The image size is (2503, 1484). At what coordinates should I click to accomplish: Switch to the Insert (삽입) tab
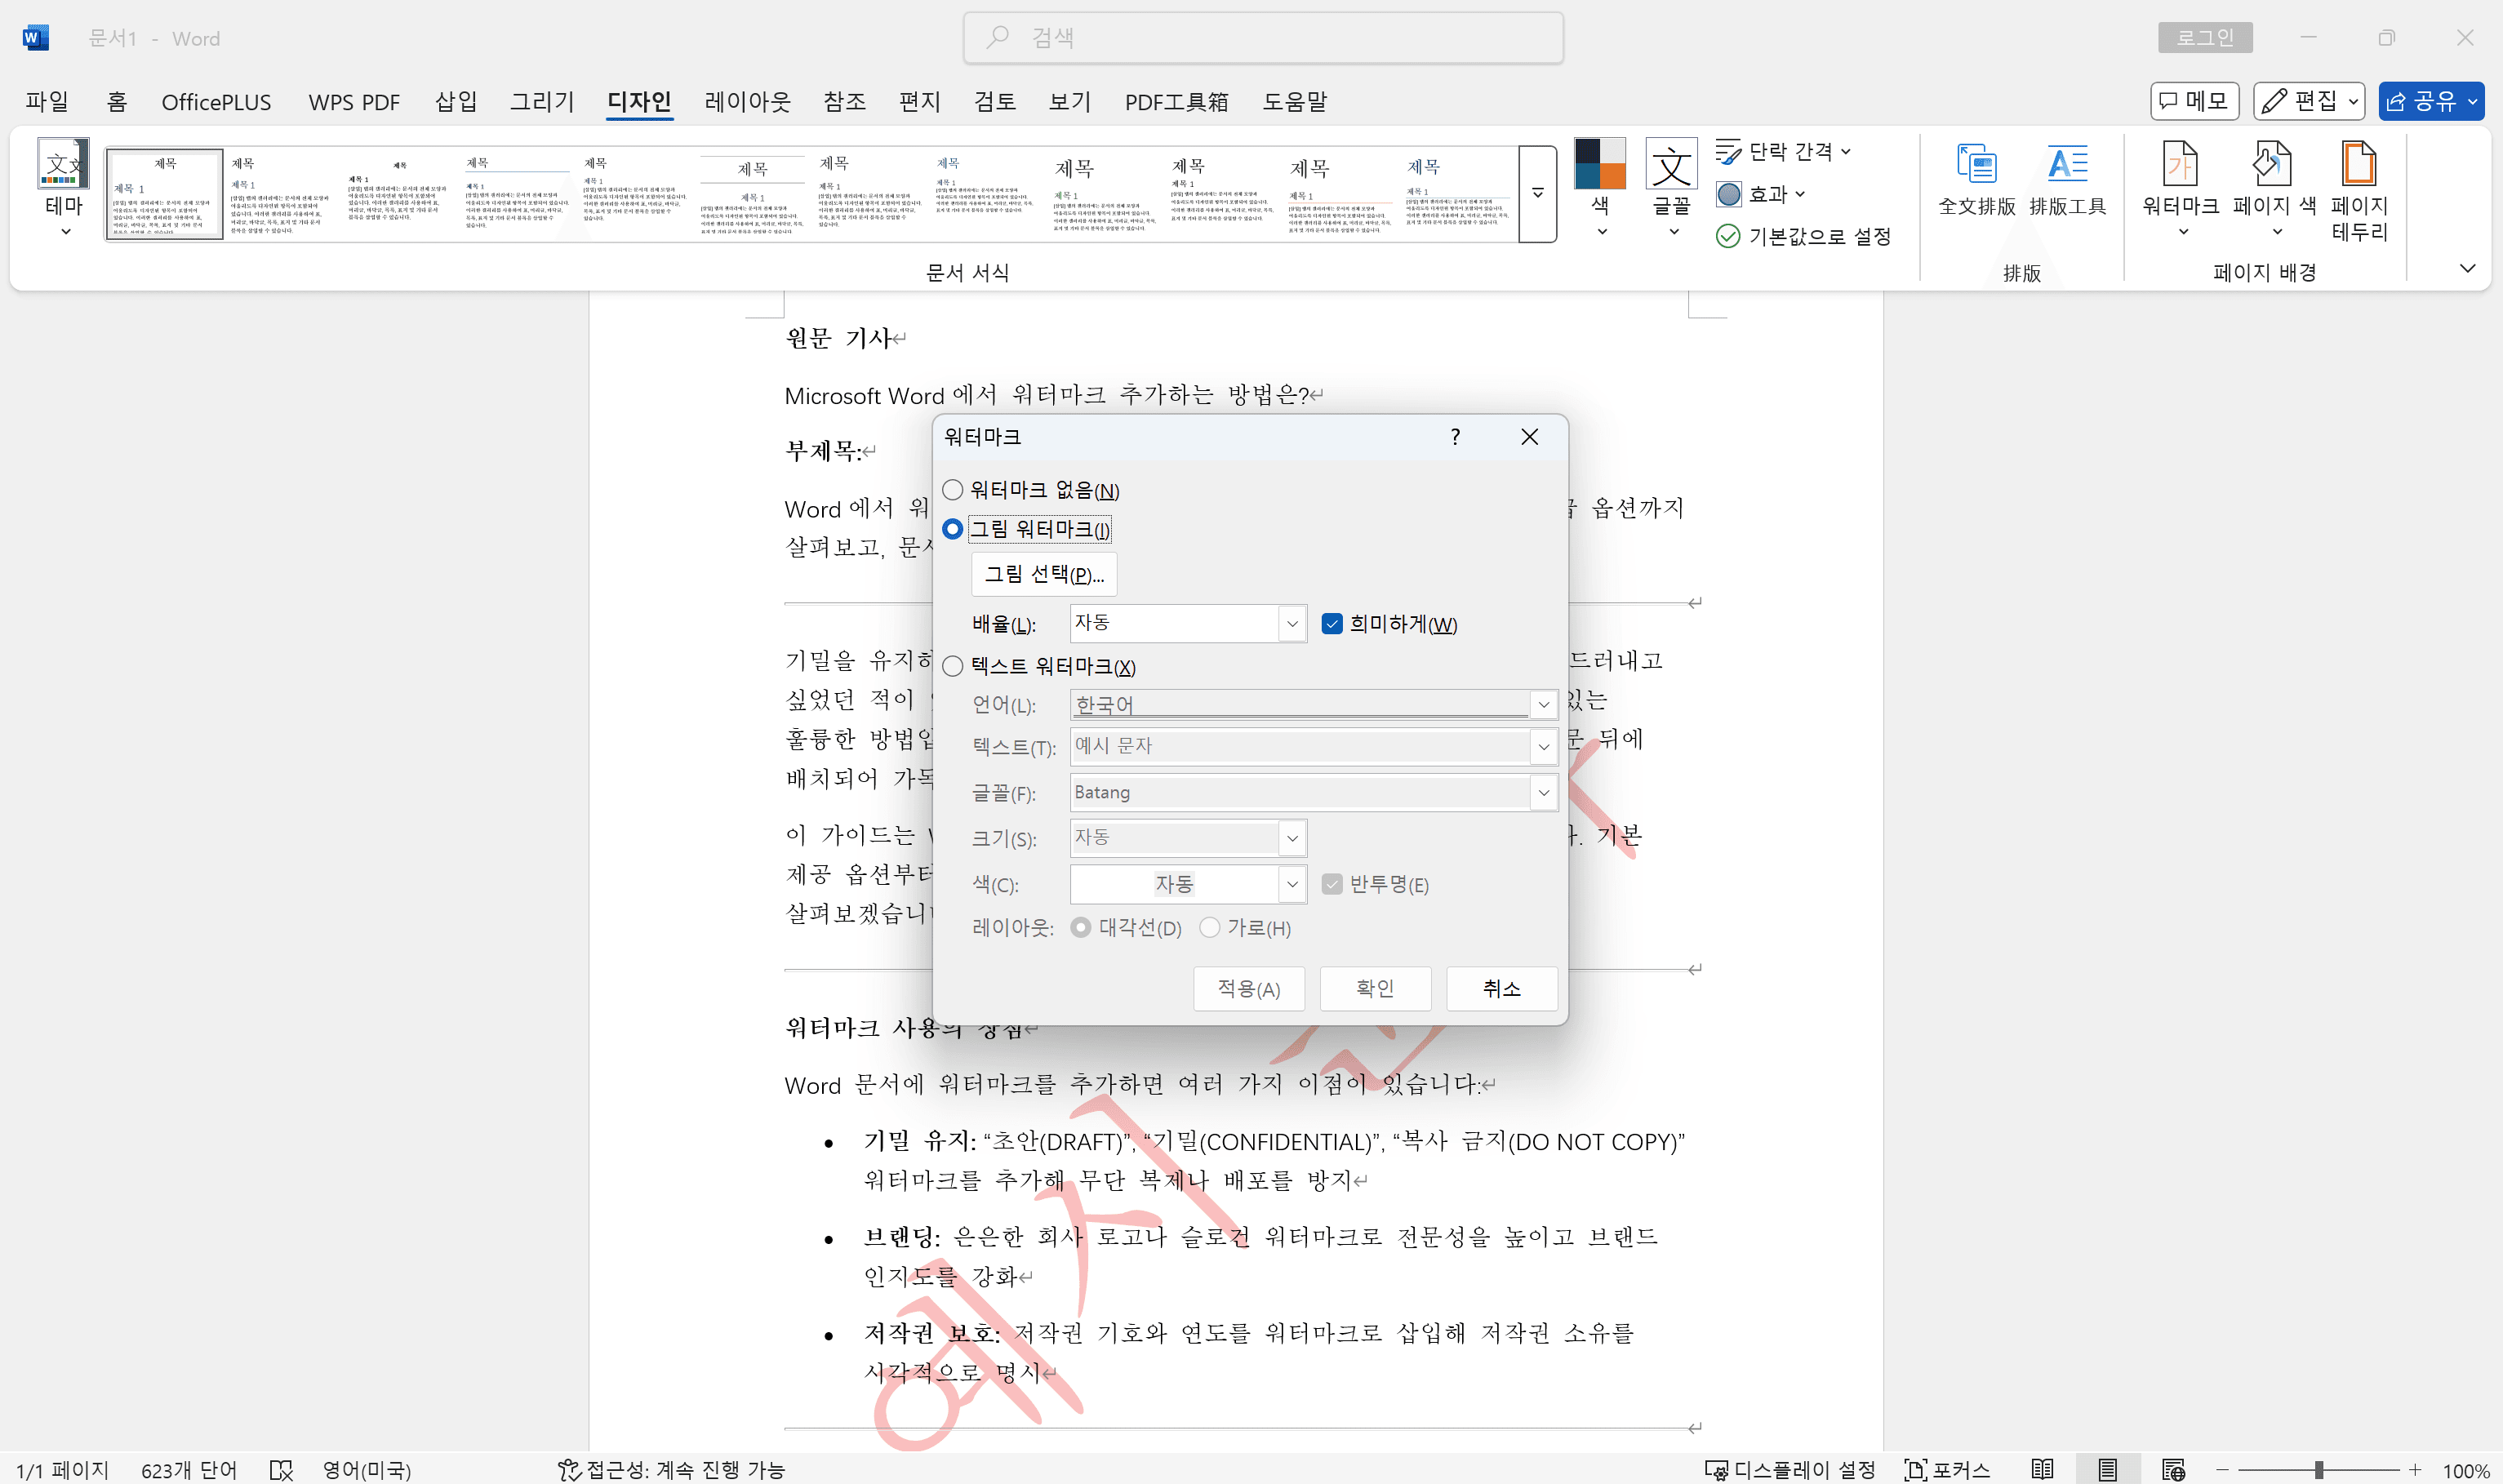(456, 102)
